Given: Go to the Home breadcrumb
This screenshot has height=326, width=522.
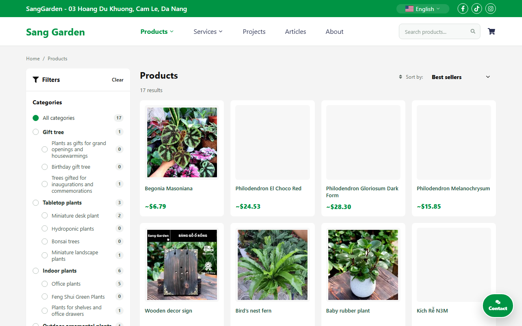Looking at the screenshot, I should pyautogui.click(x=33, y=59).
